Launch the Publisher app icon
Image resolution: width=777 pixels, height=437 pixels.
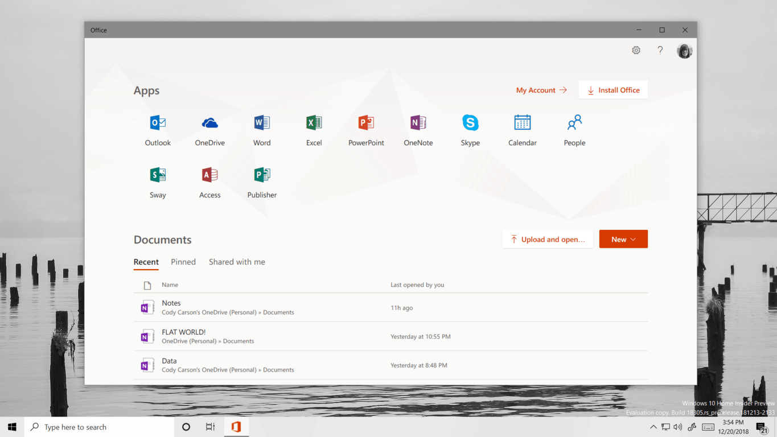tap(262, 175)
